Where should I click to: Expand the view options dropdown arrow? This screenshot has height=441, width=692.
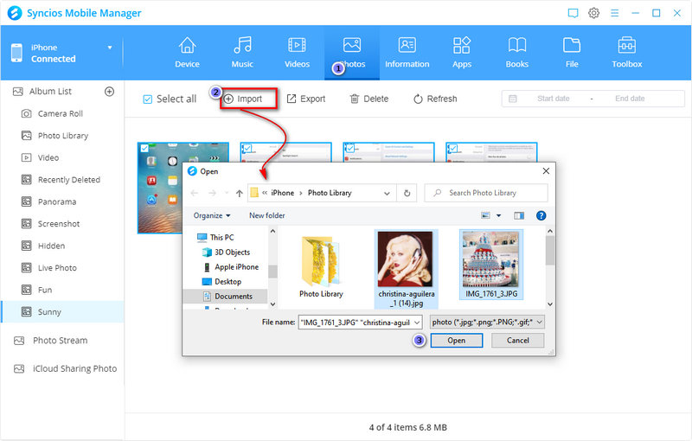[x=499, y=215]
